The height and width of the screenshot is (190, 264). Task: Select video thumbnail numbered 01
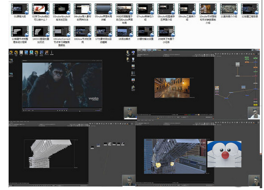tap(20, 9)
